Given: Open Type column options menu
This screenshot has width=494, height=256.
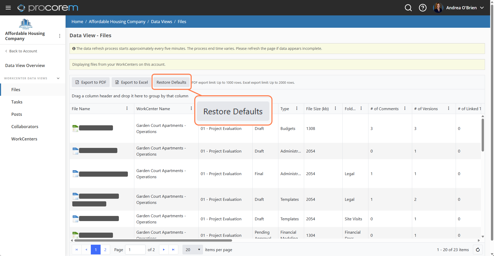Looking at the screenshot, I should coord(297,108).
